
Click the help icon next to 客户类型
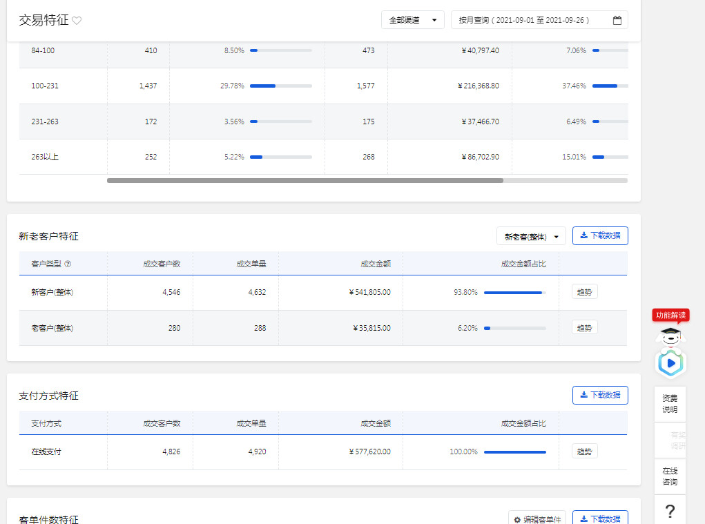coord(68,264)
